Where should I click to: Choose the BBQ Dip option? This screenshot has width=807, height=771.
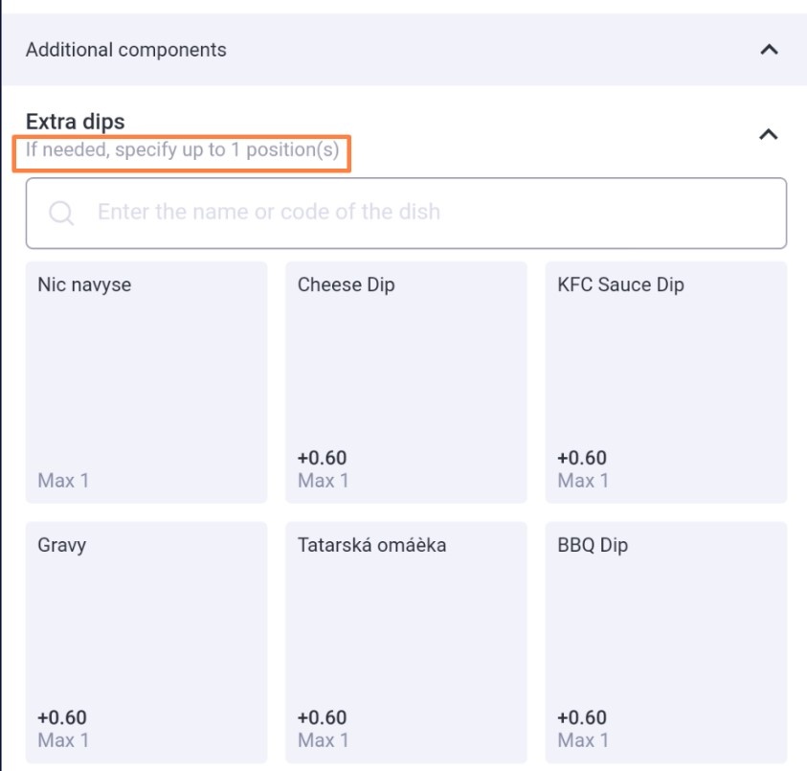[666, 643]
